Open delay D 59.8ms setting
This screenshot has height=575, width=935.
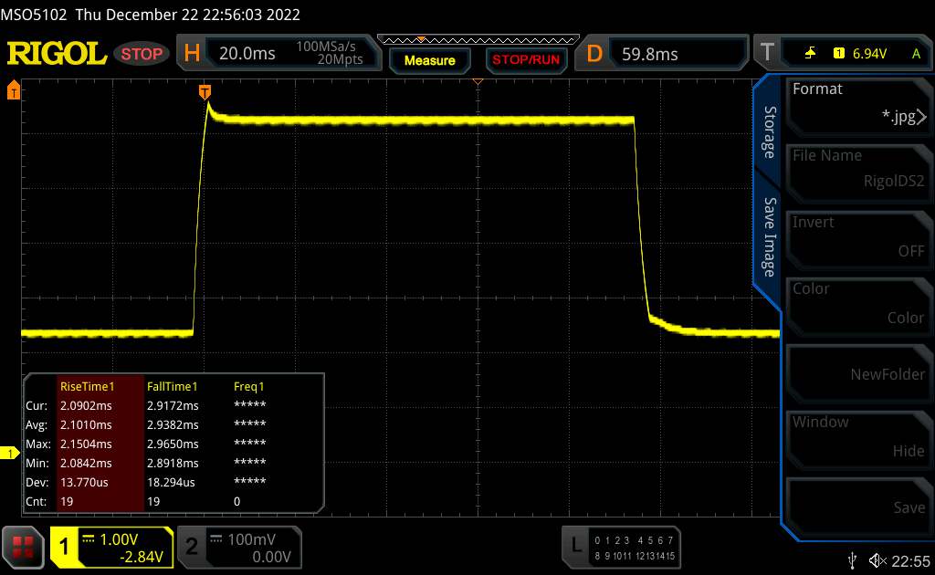661,54
